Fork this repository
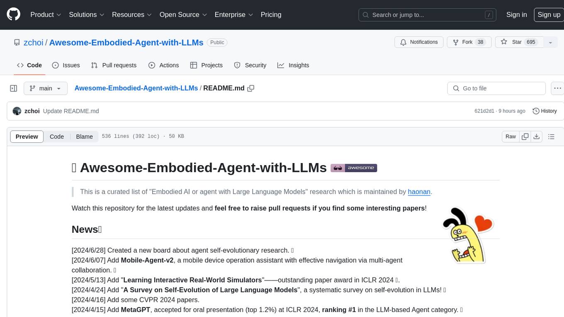 469,42
